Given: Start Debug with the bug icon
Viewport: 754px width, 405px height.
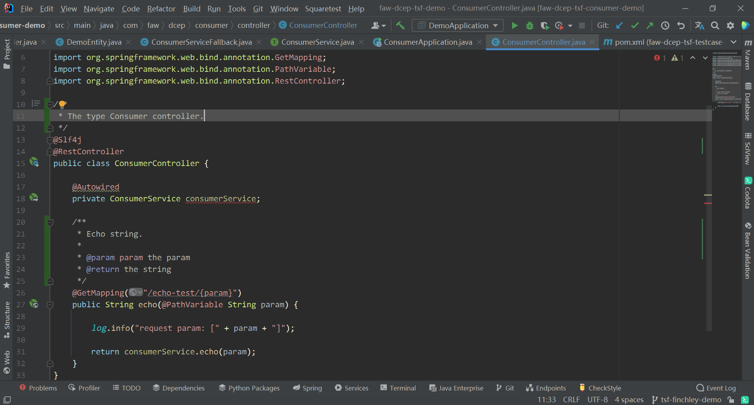Looking at the screenshot, I should [529, 26].
